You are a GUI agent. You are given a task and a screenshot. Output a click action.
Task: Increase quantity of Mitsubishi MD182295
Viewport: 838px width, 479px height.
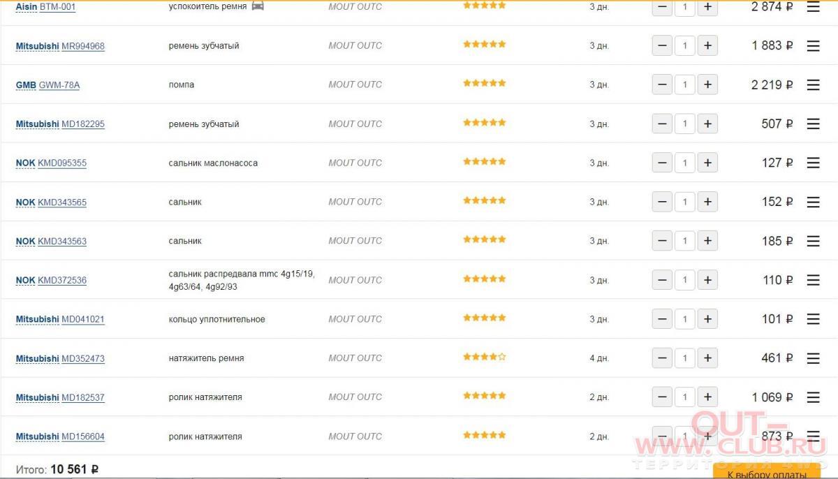(x=707, y=124)
